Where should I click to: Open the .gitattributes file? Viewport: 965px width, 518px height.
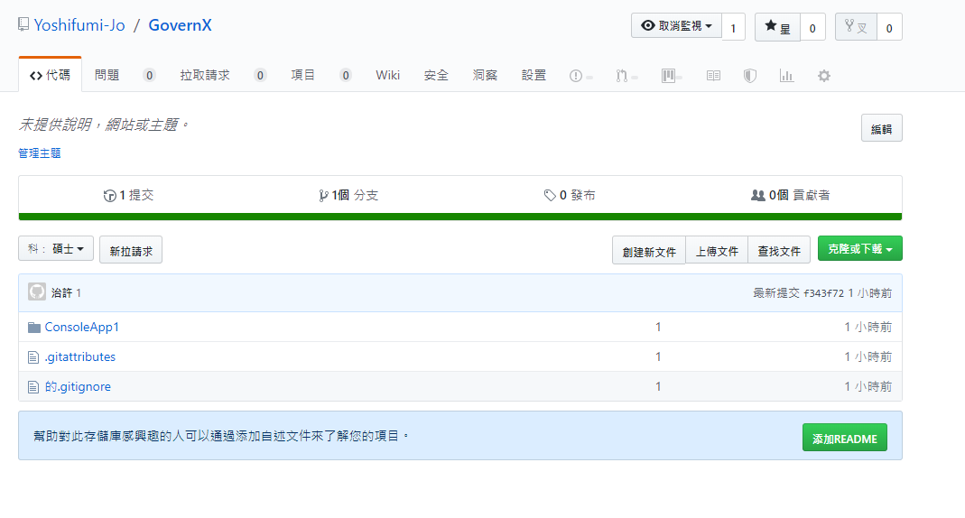(80, 356)
